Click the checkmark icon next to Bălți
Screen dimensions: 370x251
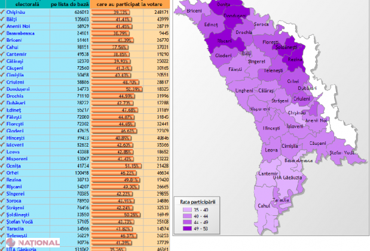pos(3,19)
